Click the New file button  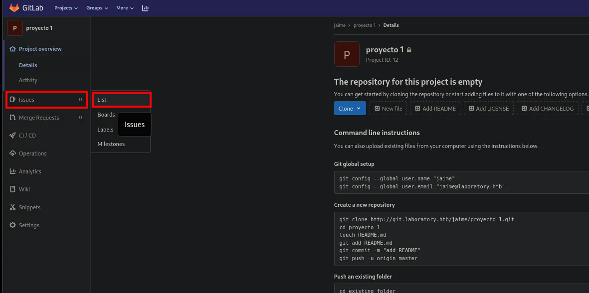(388, 109)
